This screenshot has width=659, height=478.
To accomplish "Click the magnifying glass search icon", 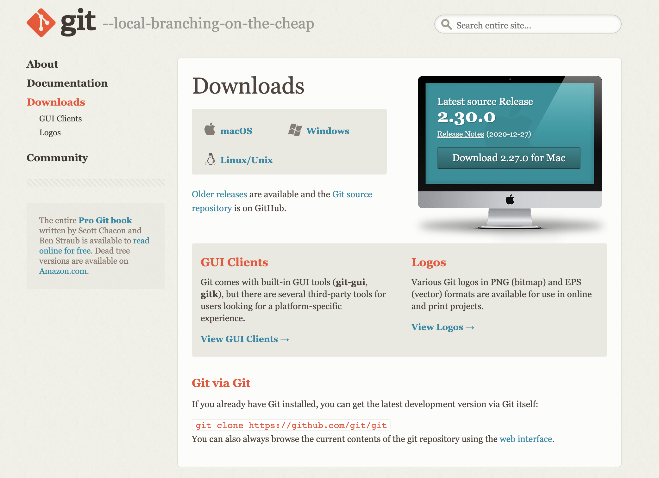I will 446,24.
